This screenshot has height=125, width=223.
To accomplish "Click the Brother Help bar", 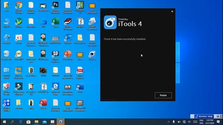I will [204, 116].
